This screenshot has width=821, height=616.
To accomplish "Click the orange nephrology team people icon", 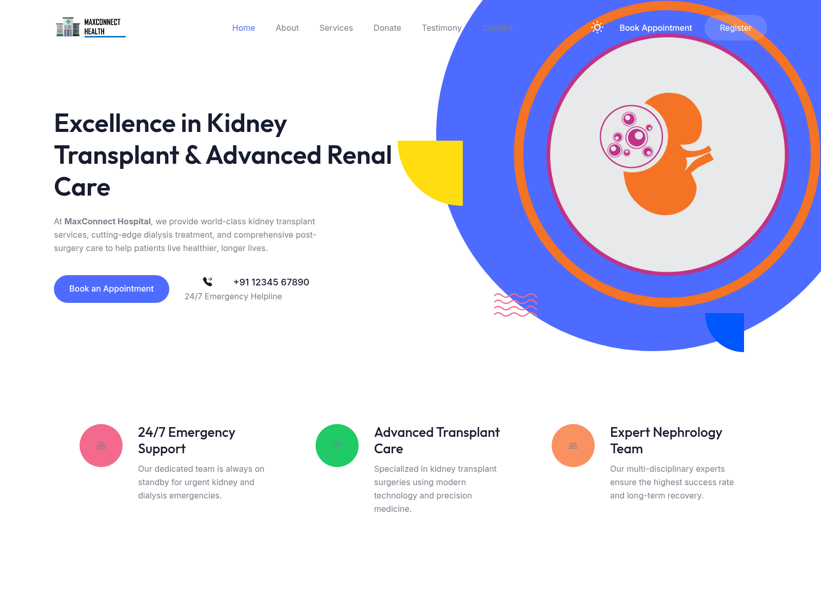I will 573,446.
